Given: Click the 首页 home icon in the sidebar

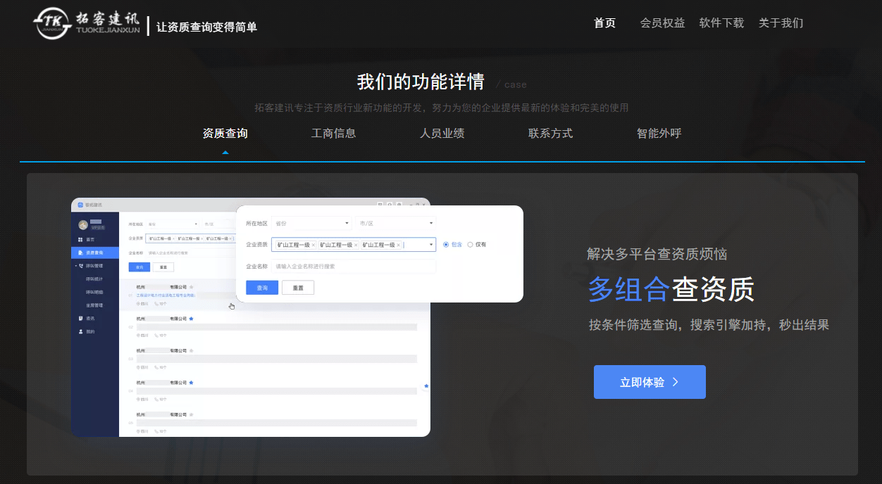Looking at the screenshot, I should (x=79, y=240).
